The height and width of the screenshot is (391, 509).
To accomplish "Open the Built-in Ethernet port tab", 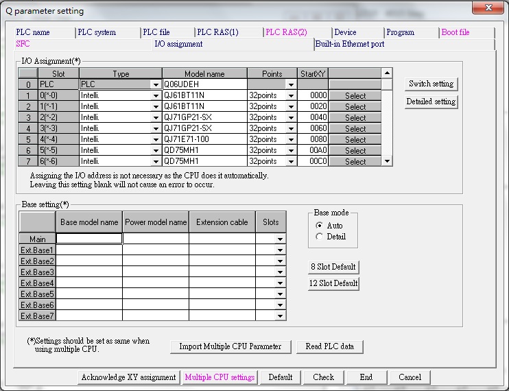I will [350, 44].
